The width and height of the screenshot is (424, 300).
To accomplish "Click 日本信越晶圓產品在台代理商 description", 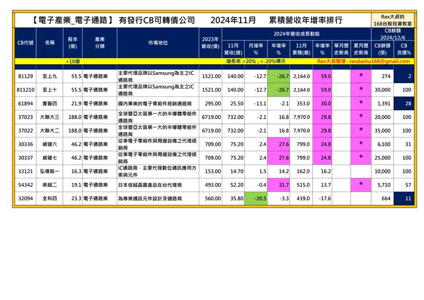I will tap(150, 185).
